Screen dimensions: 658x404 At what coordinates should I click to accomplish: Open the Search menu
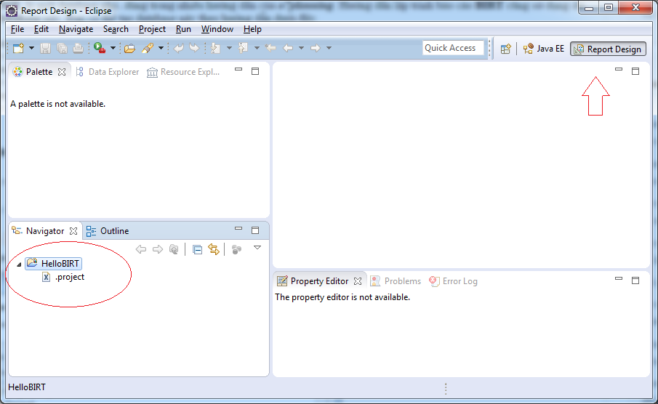(x=116, y=29)
